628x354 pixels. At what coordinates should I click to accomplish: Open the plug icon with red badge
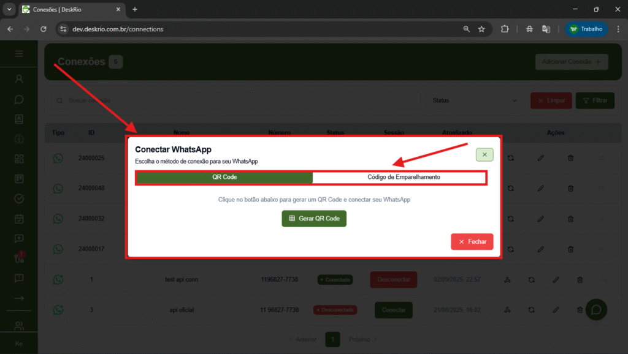pyautogui.click(x=19, y=258)
